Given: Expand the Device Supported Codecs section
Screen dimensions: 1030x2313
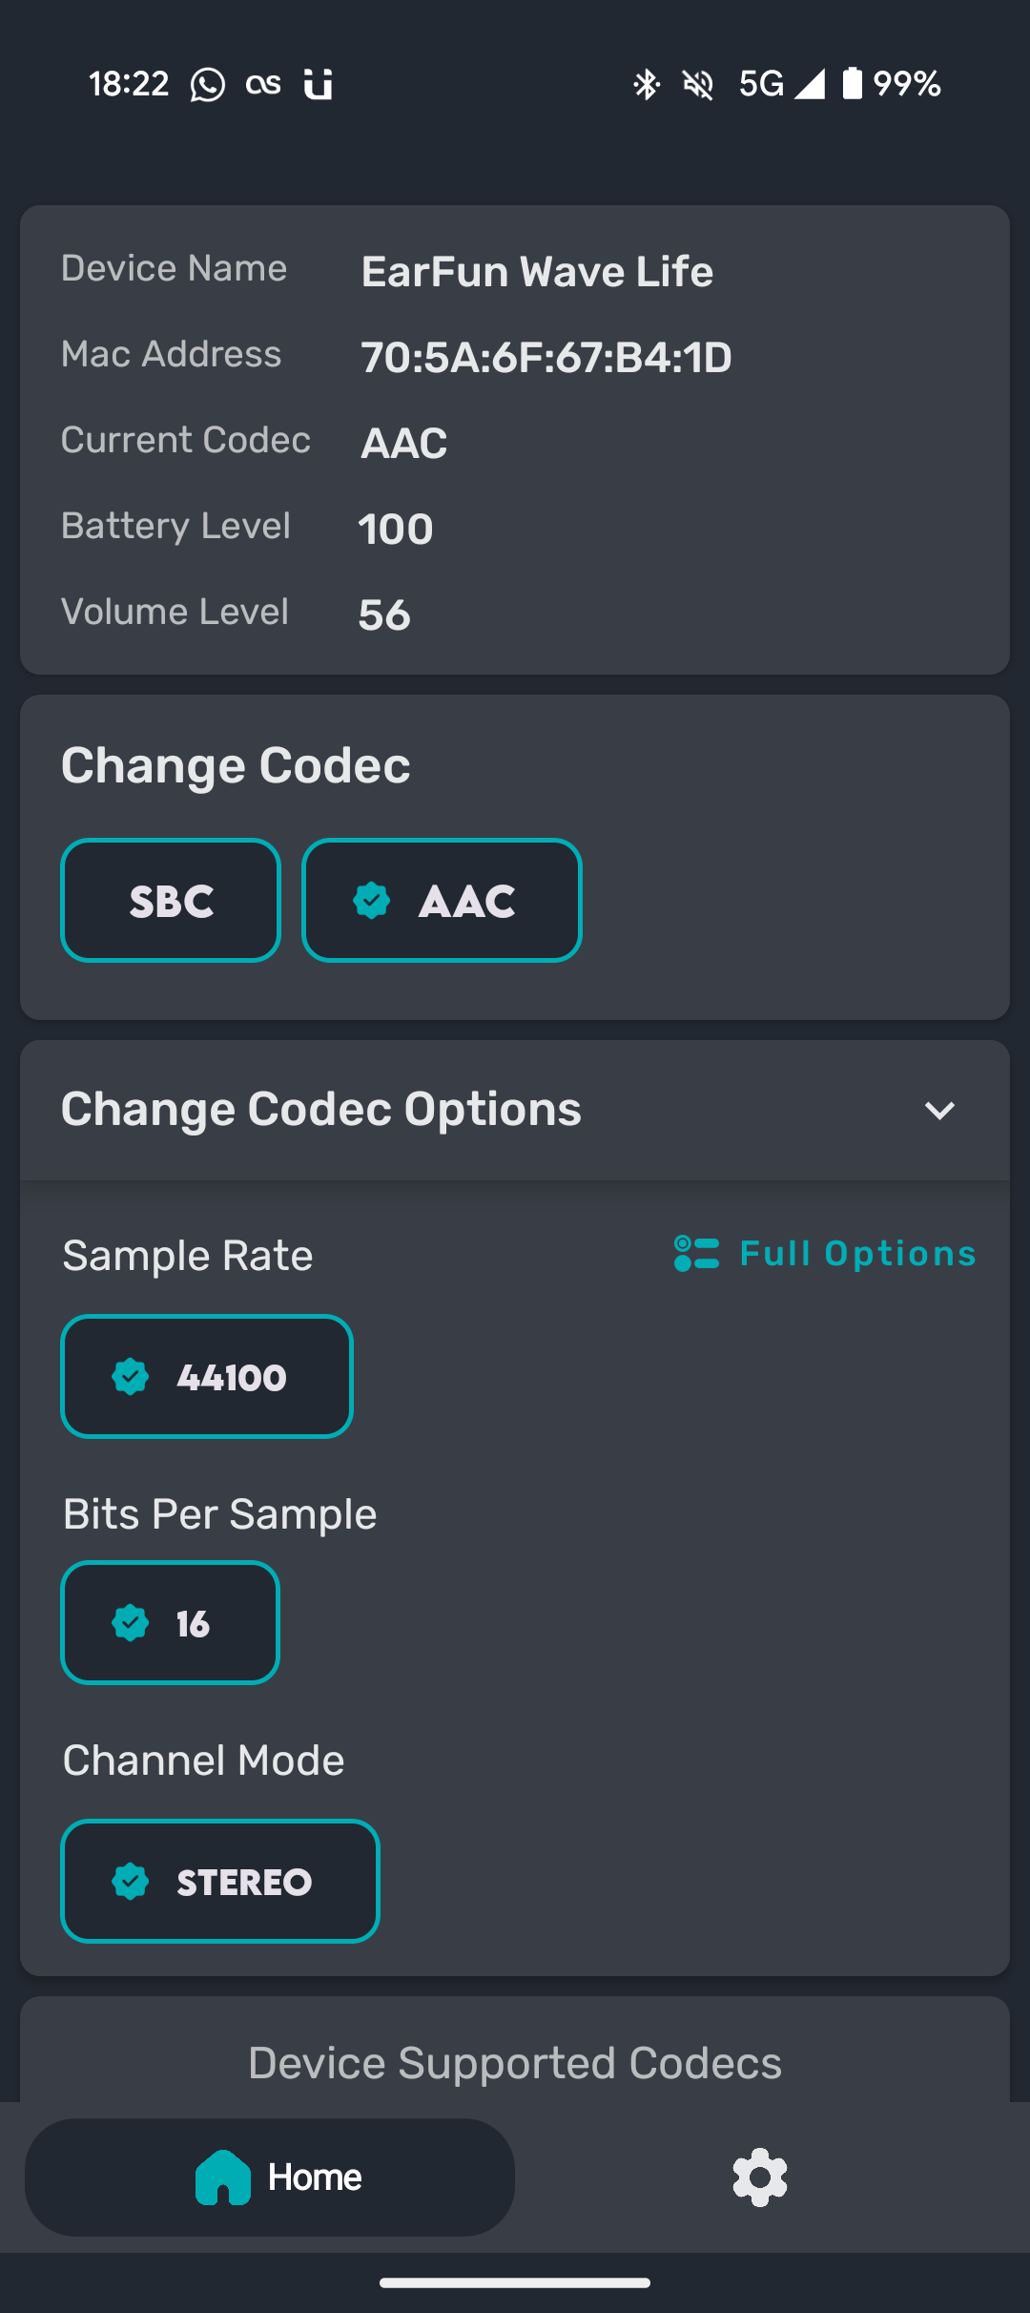Looking at the screenshot, I should pyautogui.click(x=515, y=2062).
